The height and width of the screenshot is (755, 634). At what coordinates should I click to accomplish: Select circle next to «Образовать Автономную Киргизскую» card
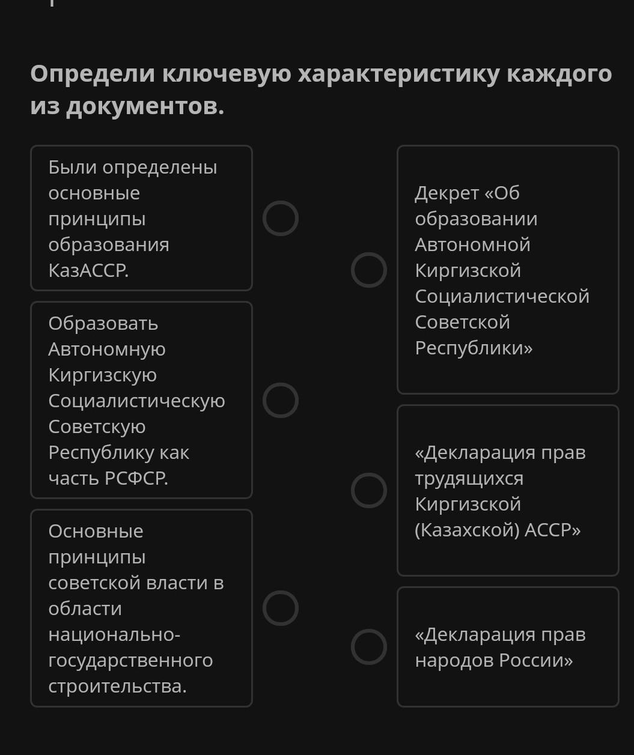click(x=281, y=400)
